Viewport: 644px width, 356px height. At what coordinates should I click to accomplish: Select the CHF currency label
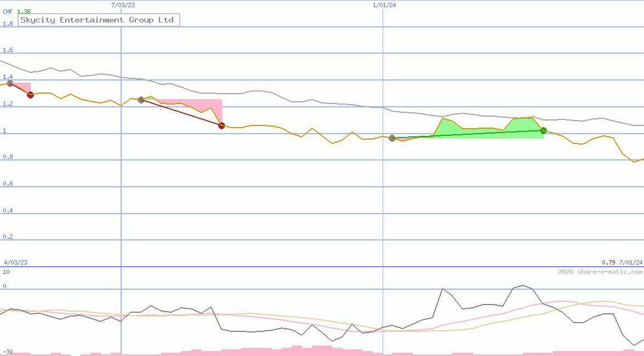8,12
